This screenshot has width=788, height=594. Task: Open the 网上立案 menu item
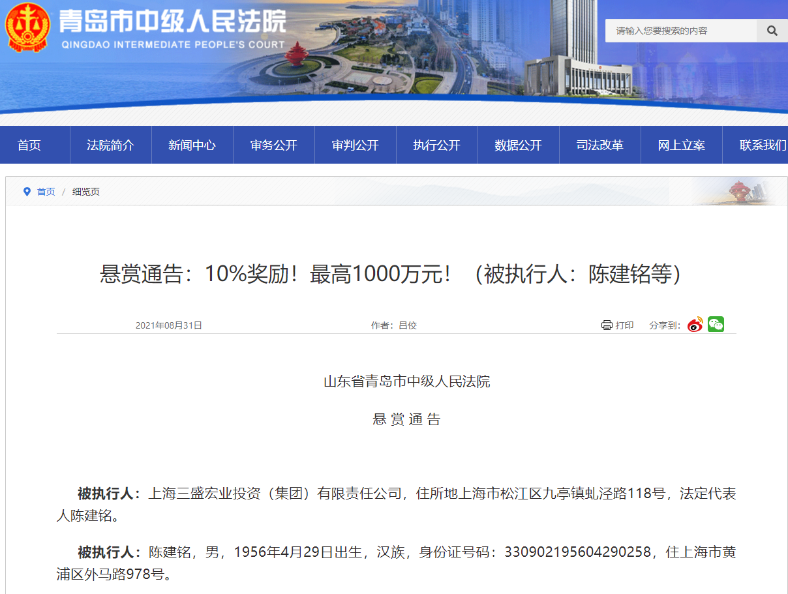[681, 145]
